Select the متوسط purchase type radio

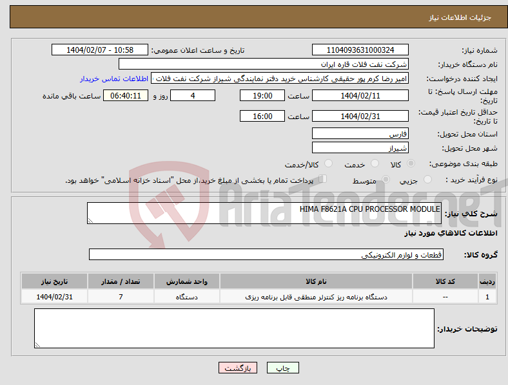pos(386,180)
